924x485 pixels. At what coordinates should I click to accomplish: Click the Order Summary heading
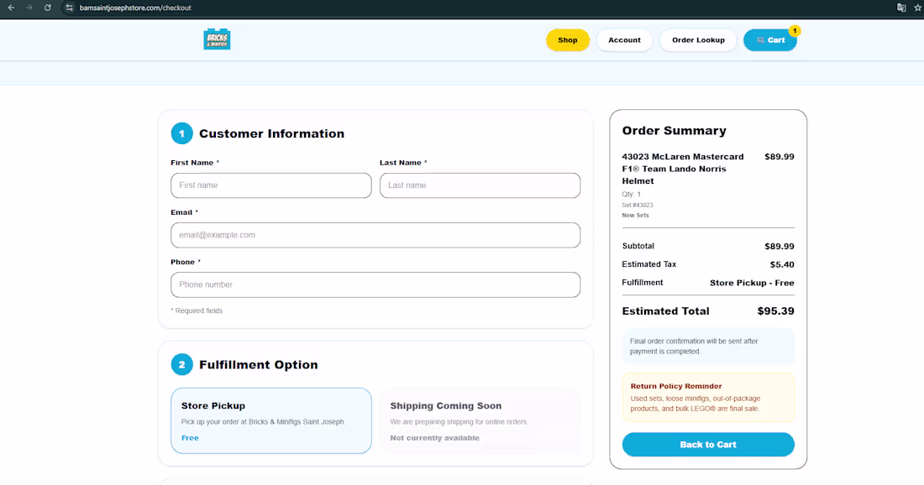(x=675, y=131)
